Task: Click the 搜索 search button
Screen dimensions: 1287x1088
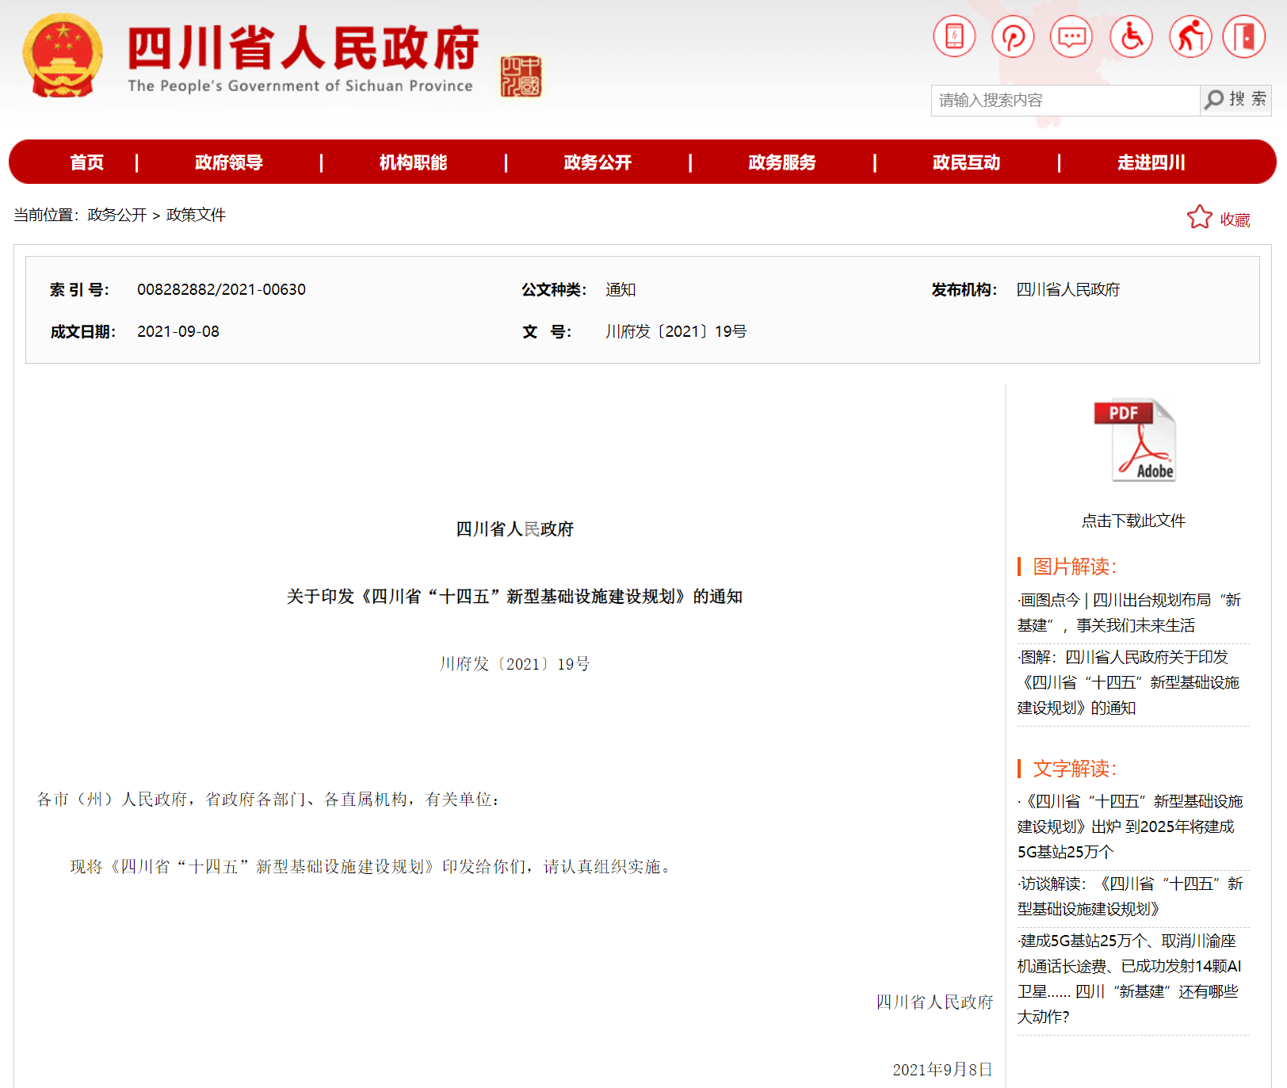Action: (x=1235, y=100)
